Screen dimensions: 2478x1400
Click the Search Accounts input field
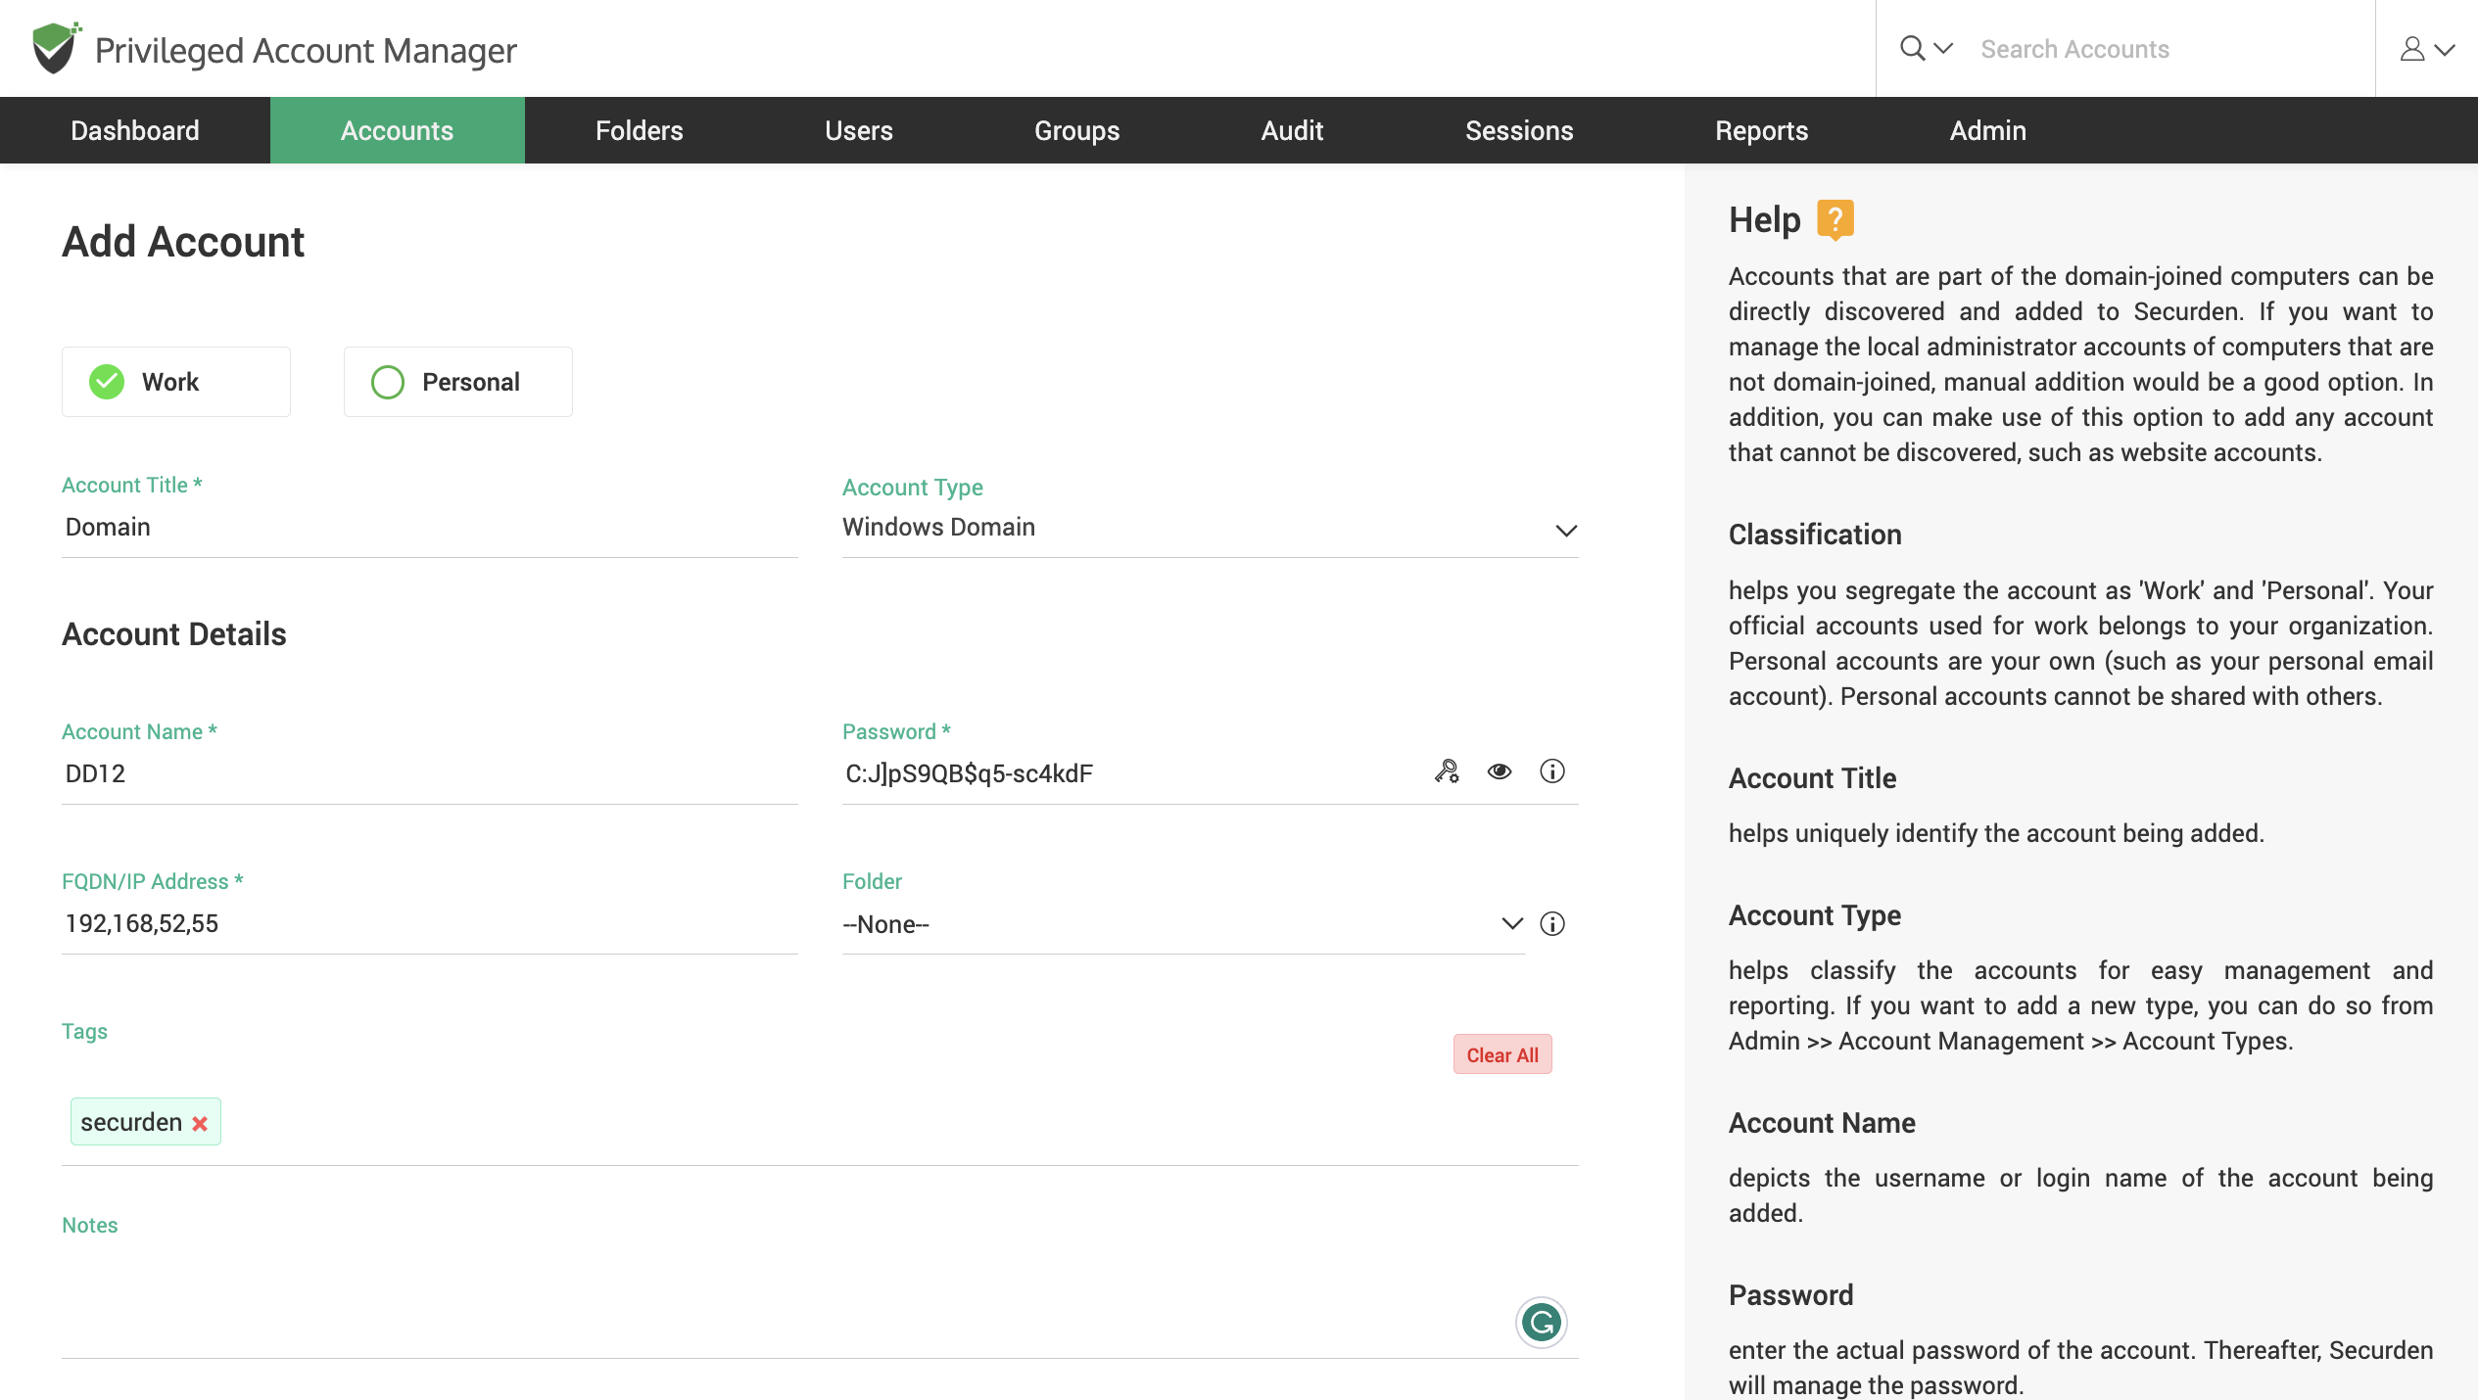2165,49
